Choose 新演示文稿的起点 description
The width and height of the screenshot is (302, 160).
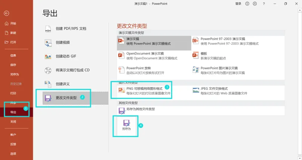pos(213,58)
